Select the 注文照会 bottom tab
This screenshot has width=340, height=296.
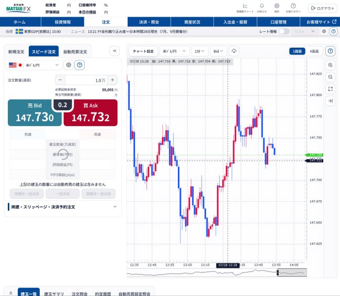80,293
